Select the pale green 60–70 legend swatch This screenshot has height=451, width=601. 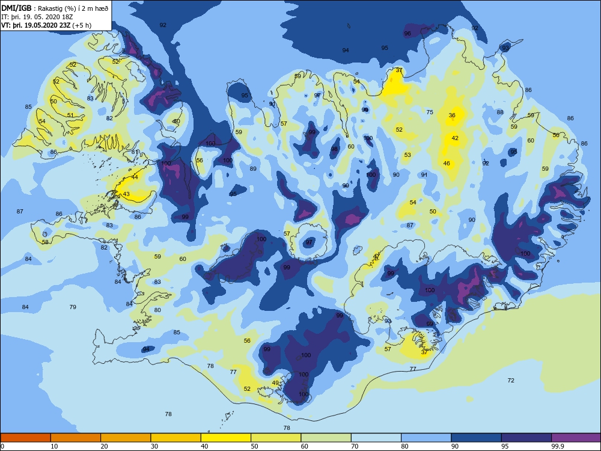click(326, 438)
